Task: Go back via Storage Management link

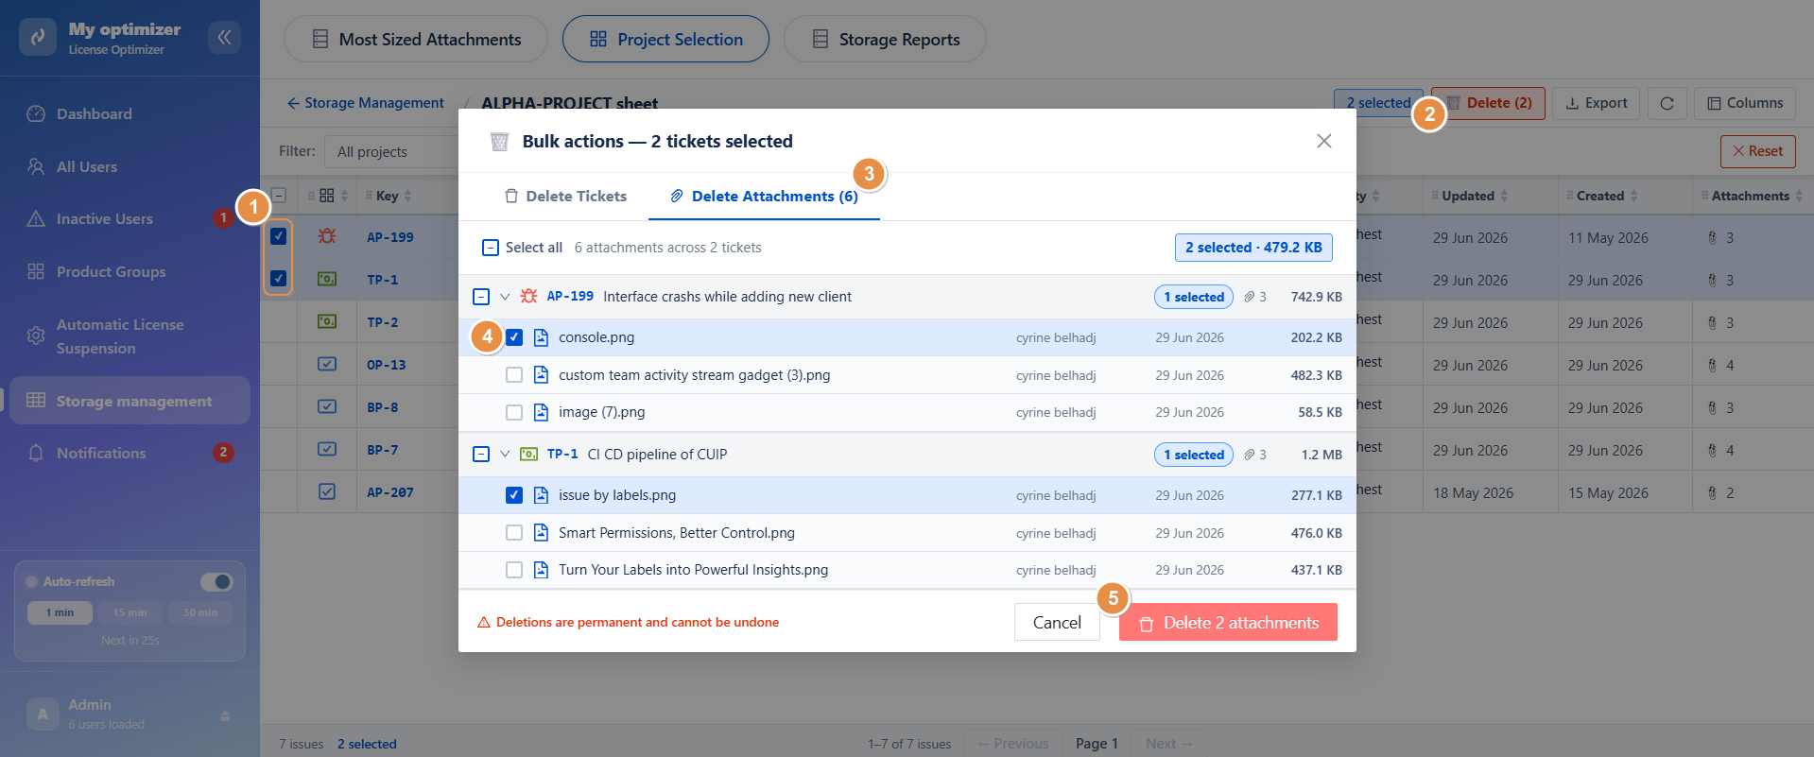Action: click(x=365, y=103)
